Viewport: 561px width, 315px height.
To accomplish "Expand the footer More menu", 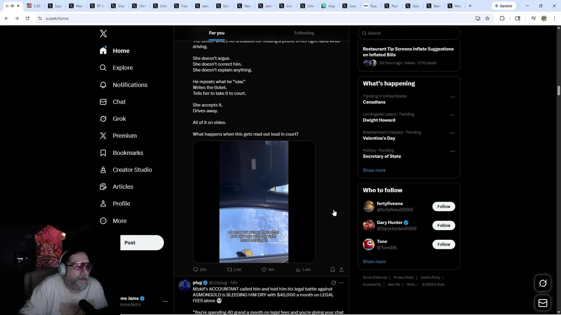I will click(x=412, y=284).
